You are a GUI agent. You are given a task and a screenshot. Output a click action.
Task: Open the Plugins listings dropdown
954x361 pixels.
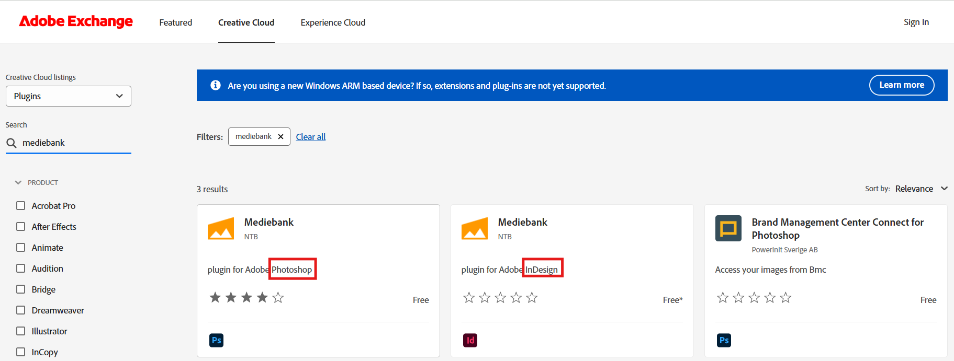(69, 96)
